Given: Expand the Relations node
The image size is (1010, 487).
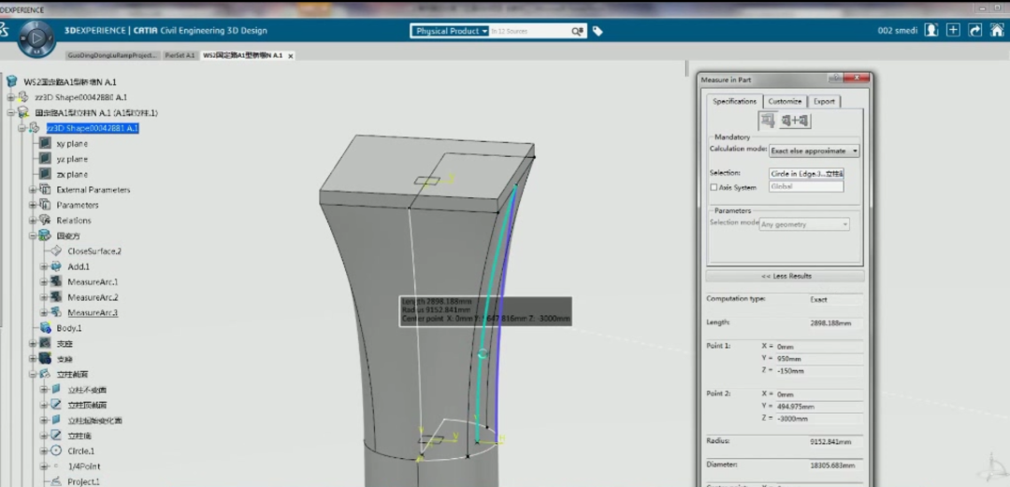Looking at the screenshot, I should [x=32, y=221].
